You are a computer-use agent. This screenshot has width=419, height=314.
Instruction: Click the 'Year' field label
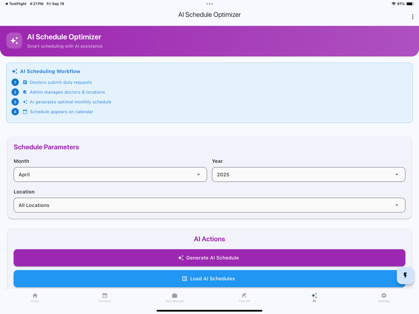[217, 161]
